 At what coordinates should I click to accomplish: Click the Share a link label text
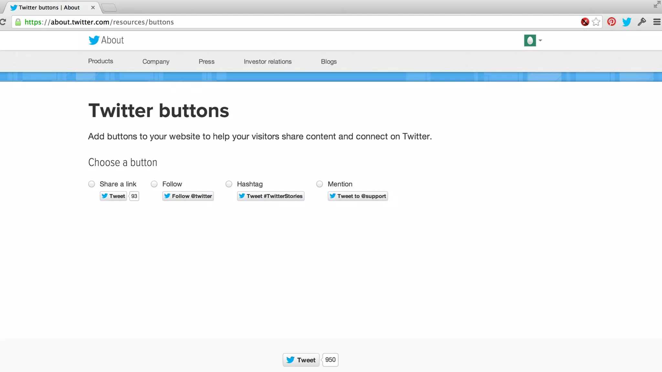(118, 184)
